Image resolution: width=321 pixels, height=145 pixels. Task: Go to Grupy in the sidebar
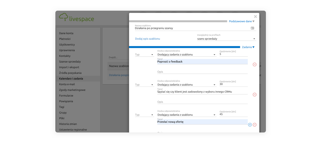click(63, 112)
